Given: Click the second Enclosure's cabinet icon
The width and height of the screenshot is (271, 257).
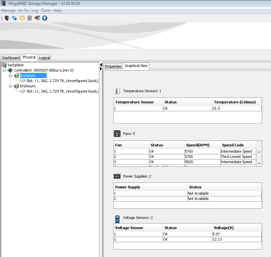Looking at the screenshot, I should point(16,86).
